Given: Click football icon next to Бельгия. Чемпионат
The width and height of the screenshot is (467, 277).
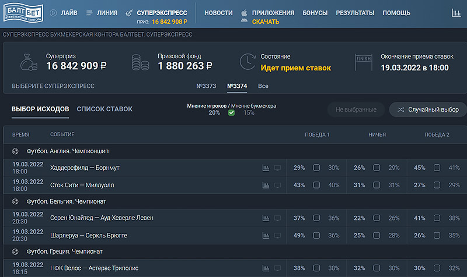Looking at the screenshot, I should tap(15, 201).
